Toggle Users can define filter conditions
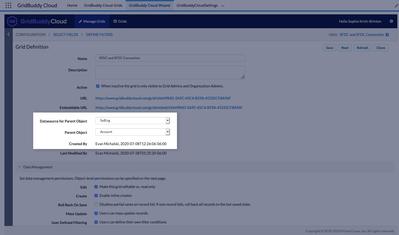This screenshot has height=235, width=399. coord(96,222)
